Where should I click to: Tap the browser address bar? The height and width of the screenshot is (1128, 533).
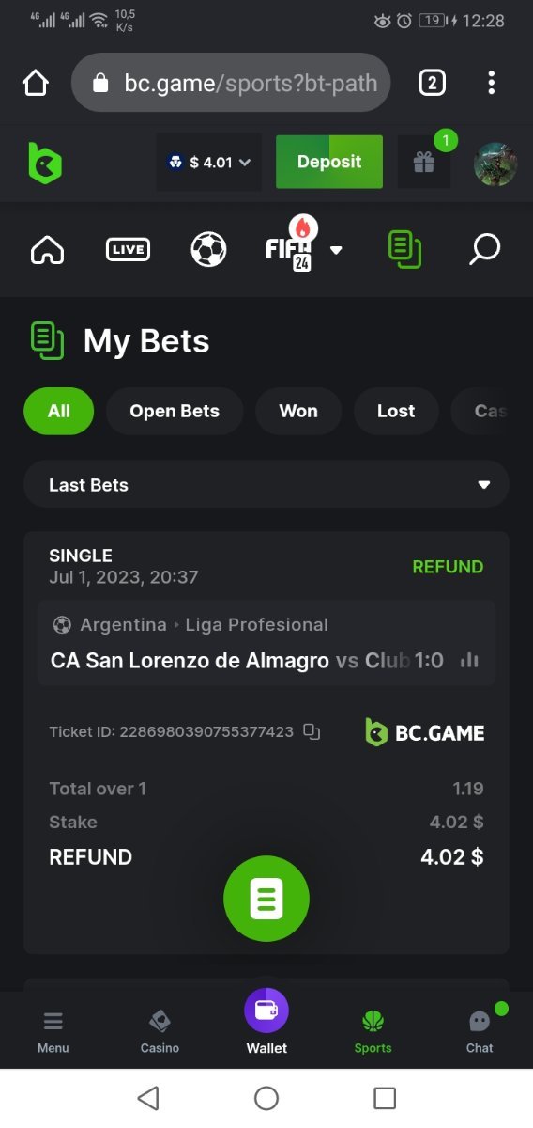point(231,83)
